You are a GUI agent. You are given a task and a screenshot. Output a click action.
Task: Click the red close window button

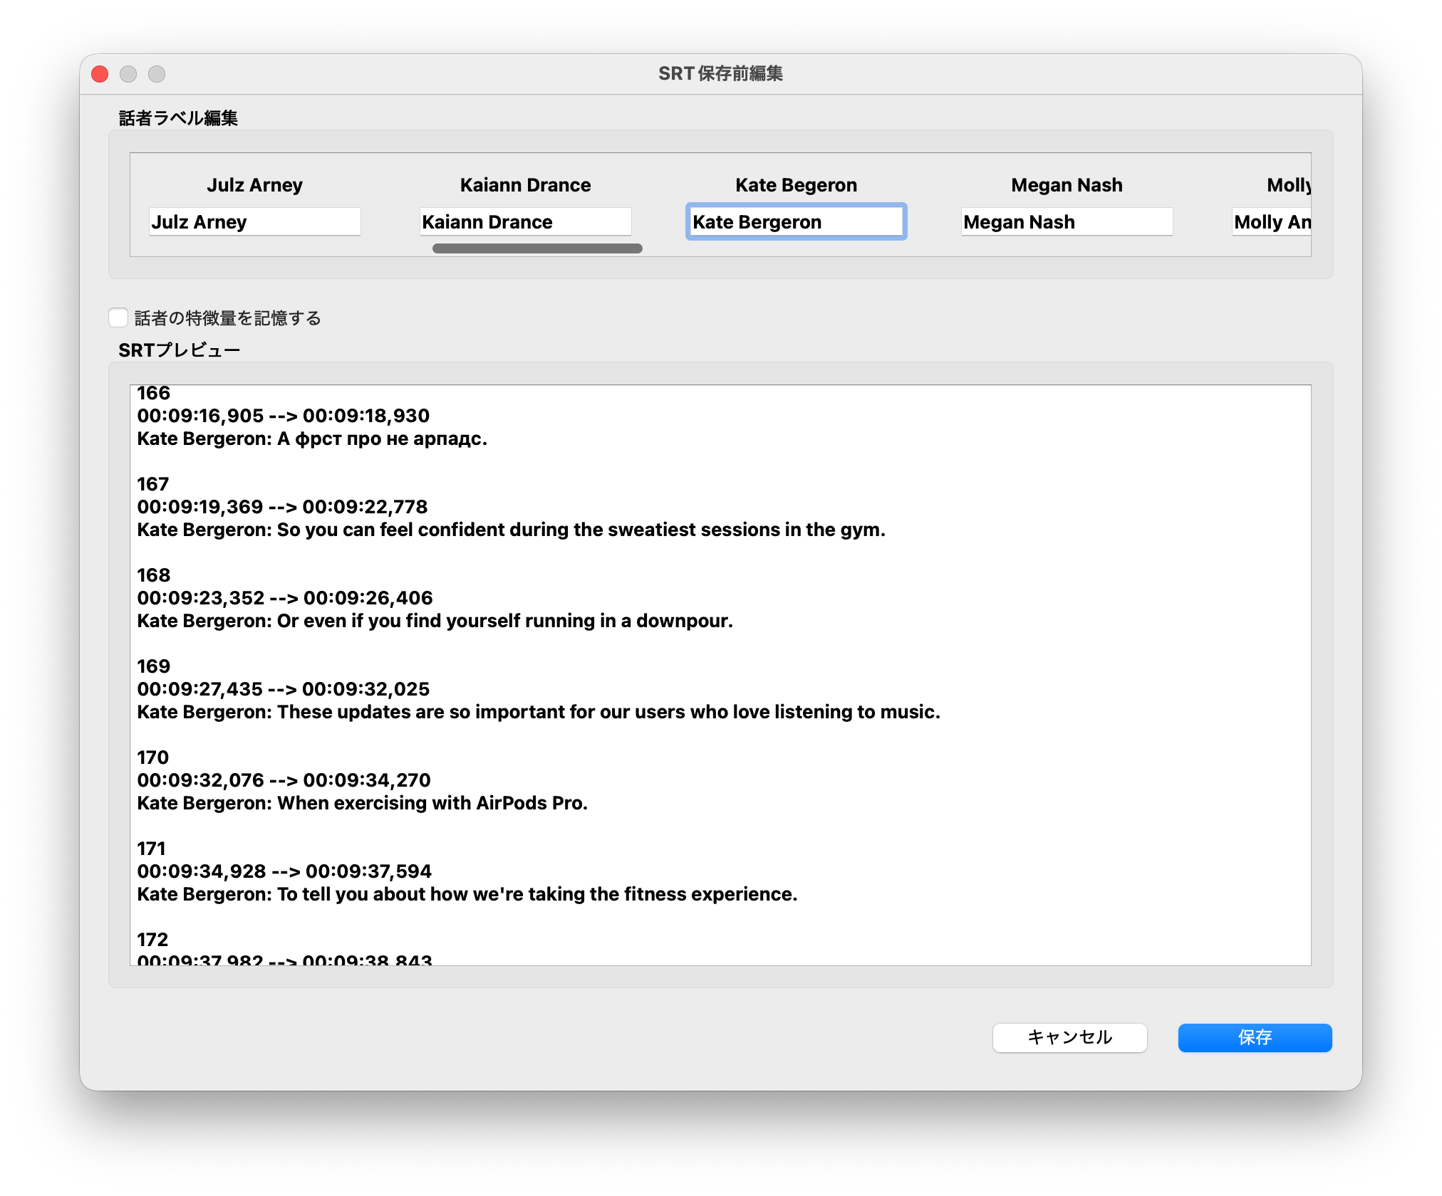(100, 74)
